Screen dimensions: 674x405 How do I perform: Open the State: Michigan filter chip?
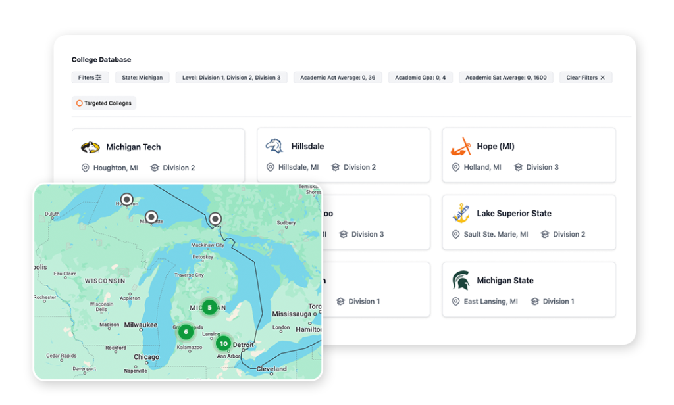coord(142,78)
